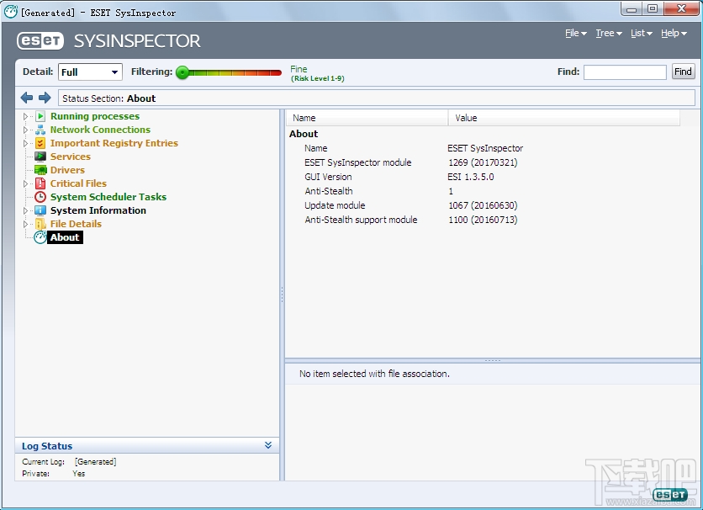The height and width of the screenshot is (510, 703).
Task: Select the System Scheduler Tasks clock icon
Action: click(40, 196)
